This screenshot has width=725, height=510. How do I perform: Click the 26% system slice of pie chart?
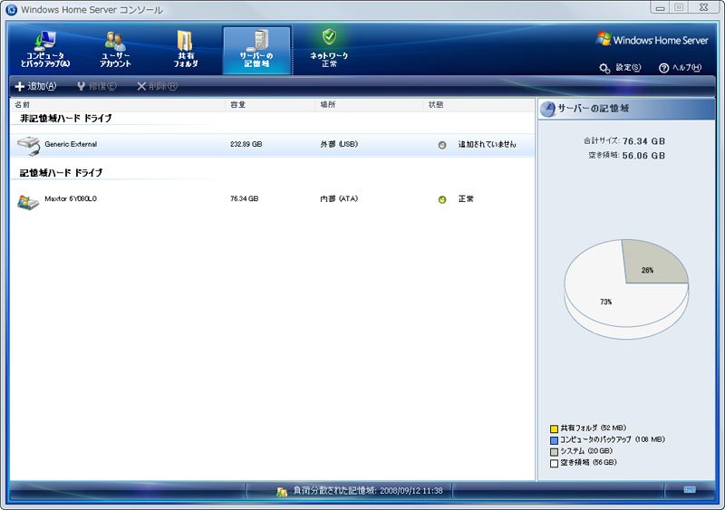(652, 265)
